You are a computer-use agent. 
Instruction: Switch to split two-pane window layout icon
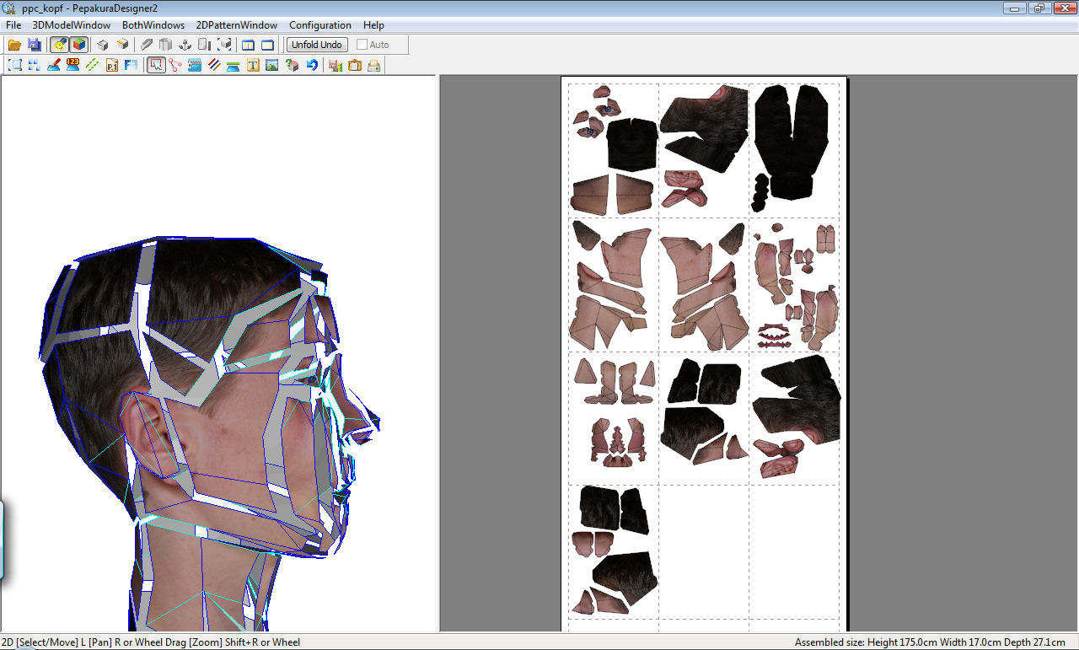click(249, 45)
